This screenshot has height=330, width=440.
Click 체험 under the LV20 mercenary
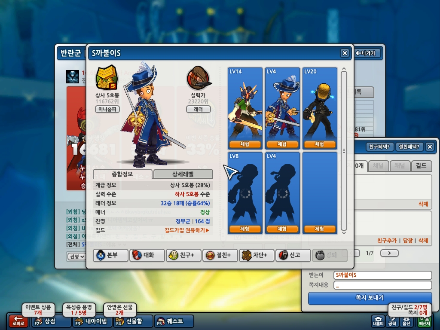(319, 144)
